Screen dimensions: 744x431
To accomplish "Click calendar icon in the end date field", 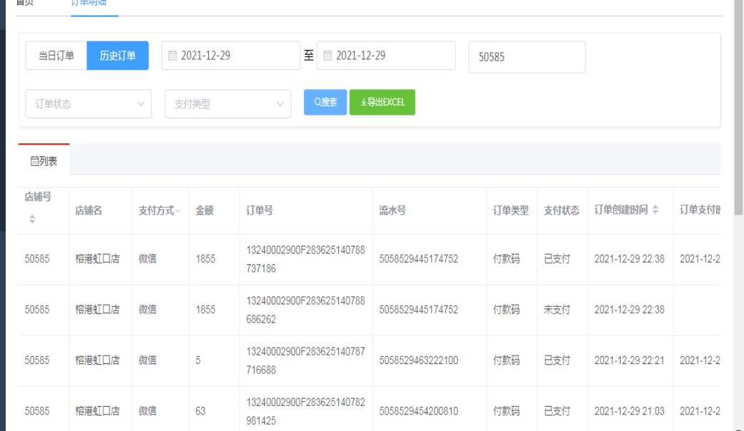I will (x=328, y=56).
